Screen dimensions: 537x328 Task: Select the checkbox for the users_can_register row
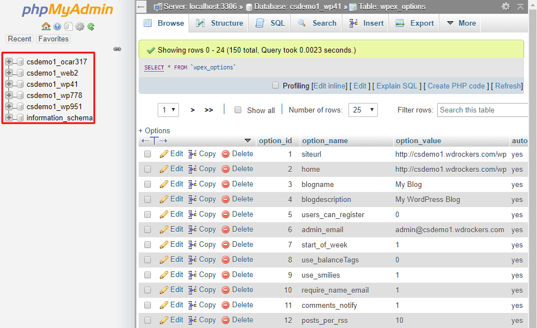pos(148,214)
